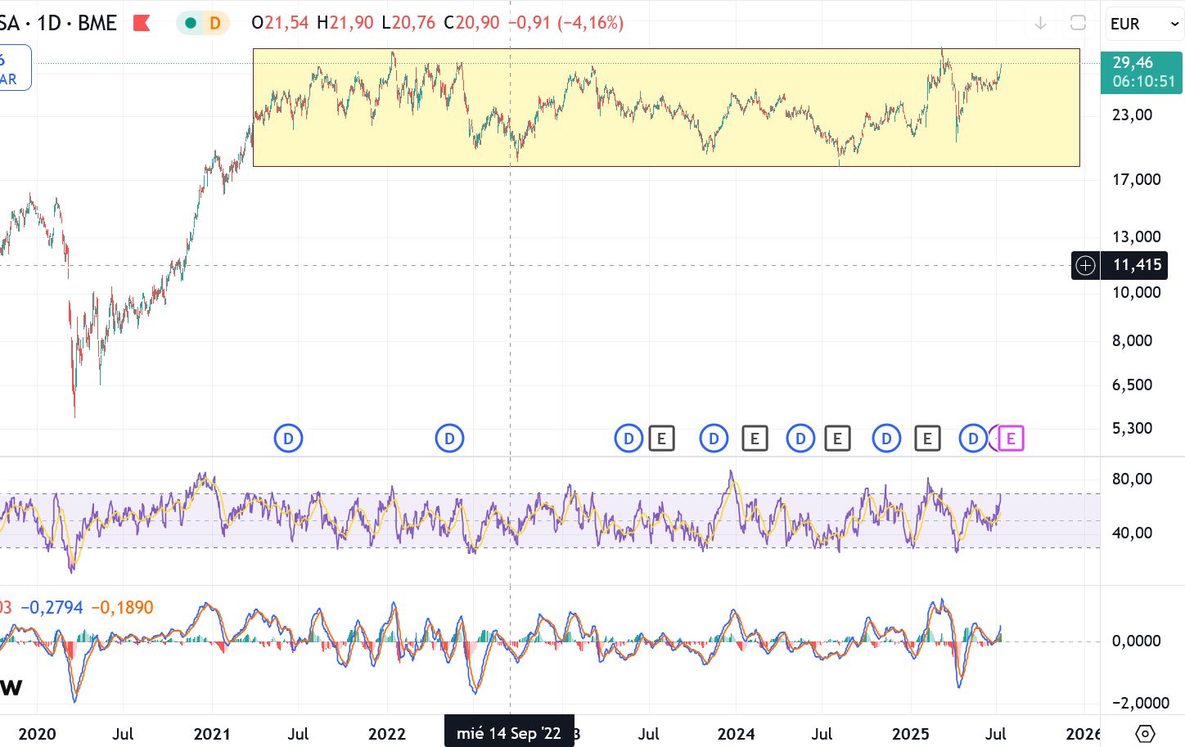This screenshot has width=1185, height=747.
Task: Click the plus button beside 11,415 price label
Action: pyautogui.click(x=1085, y=265)
